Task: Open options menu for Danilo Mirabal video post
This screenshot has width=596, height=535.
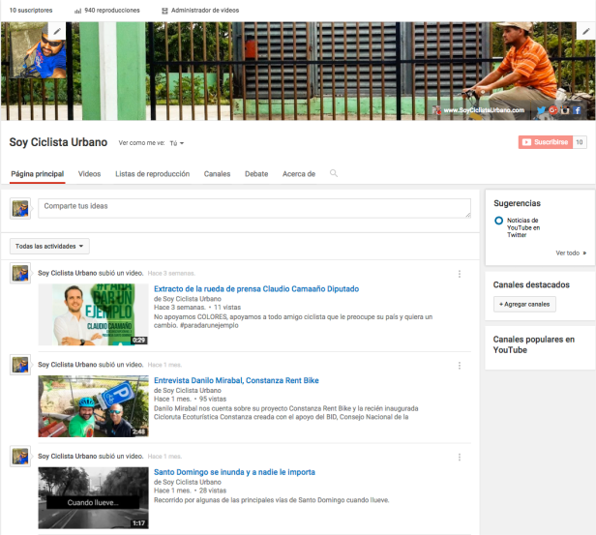Action: coord(460,365)
